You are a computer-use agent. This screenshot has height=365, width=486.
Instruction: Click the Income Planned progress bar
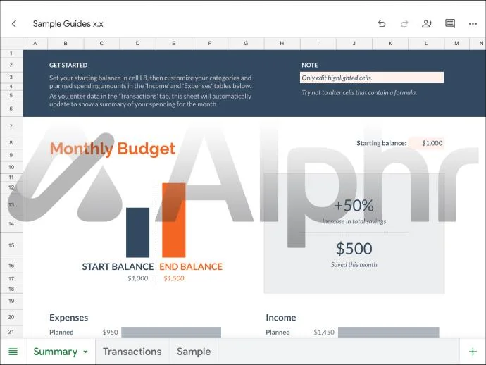[x=389, y=332]
